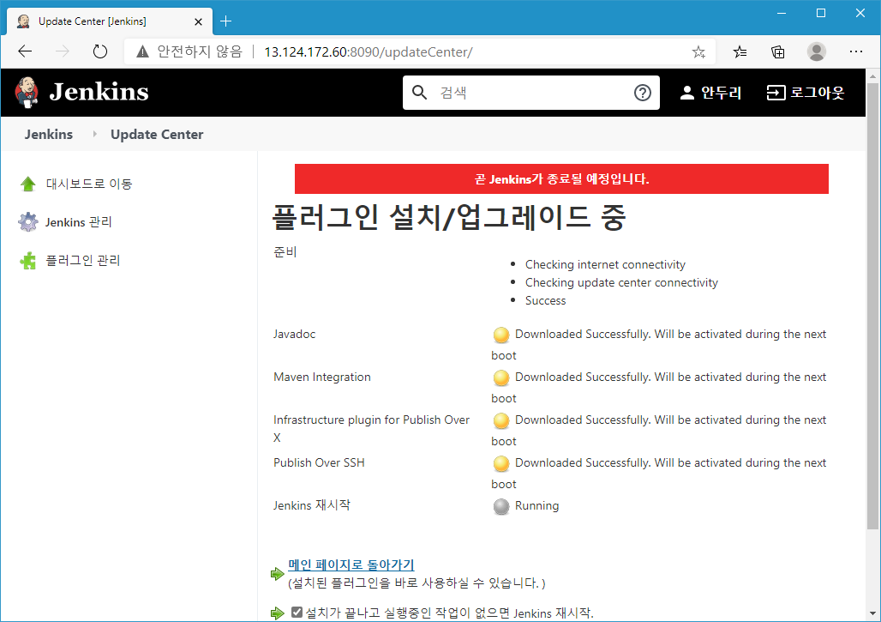
Task: Click the Maven Integration plugin name
Action: click(322, 377)
